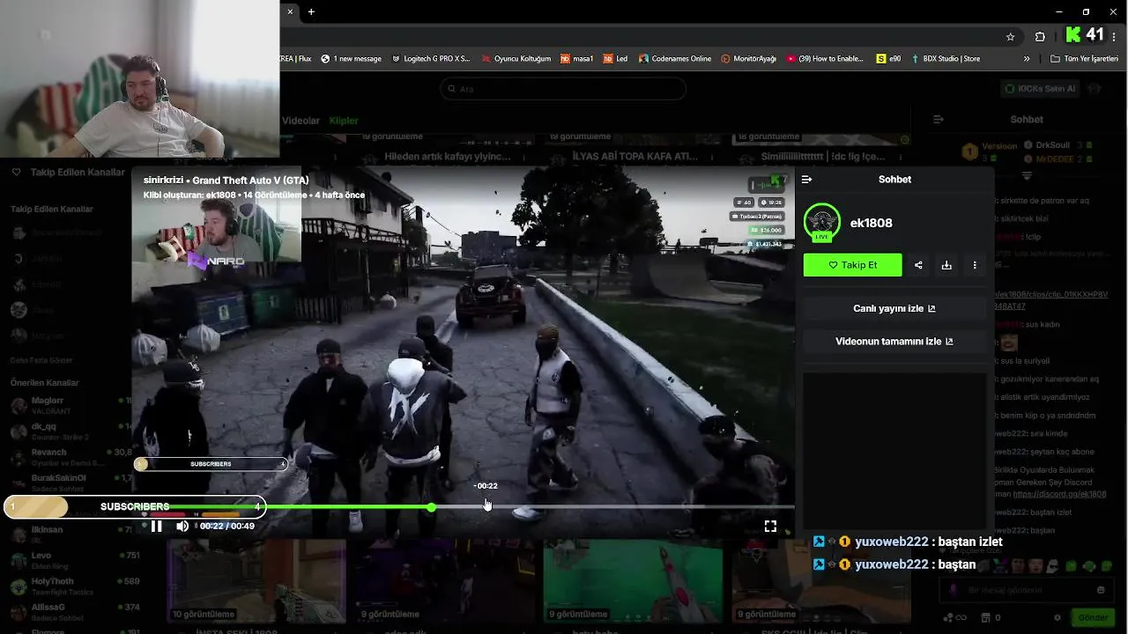Open masa1 bookmark
Image resolution: width=1128 pixels, height=634 pixels.
[x=577, y=59]
